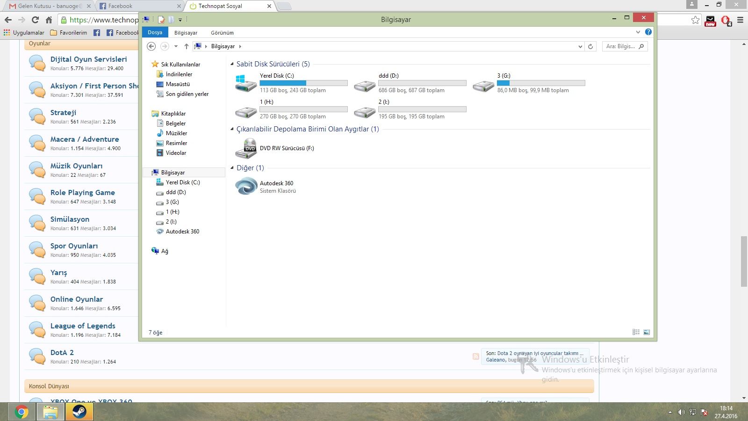Switch to the Technopat Sosyal tab
This screenshot has height=421, width=748.
tap(230, 6)
